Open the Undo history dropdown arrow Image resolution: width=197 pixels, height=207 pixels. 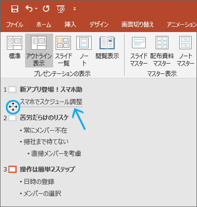pos(36,9)
